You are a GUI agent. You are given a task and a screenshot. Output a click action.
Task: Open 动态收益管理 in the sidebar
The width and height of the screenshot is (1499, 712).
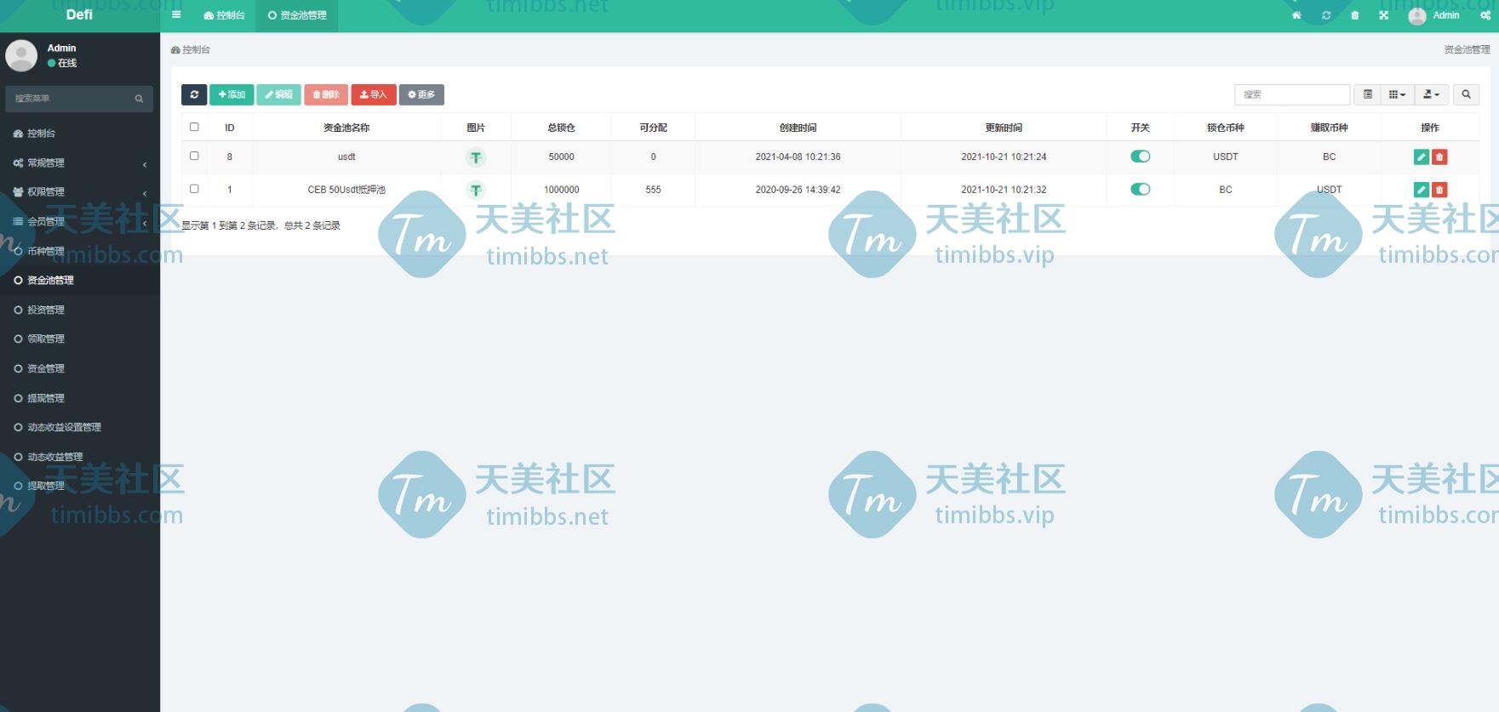coord(80,457)
